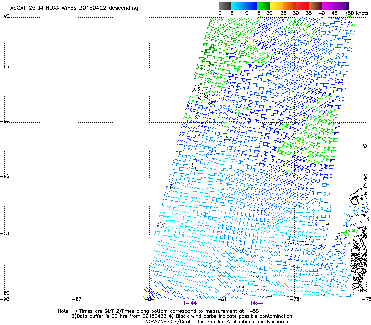Click the cyan-to-blue 5-15 knots legend segment
371x325 pixels.
[244, 6]
